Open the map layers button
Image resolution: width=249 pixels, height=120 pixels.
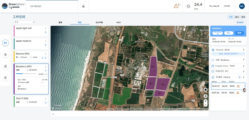pyautogui.click(x=206, y=90)
